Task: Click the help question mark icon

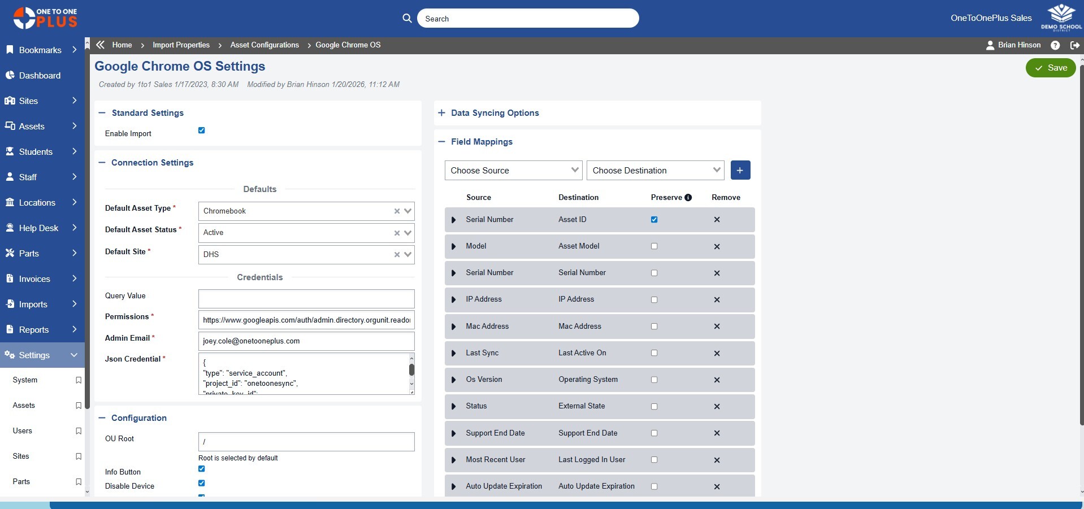Action: coord(1055,45)
